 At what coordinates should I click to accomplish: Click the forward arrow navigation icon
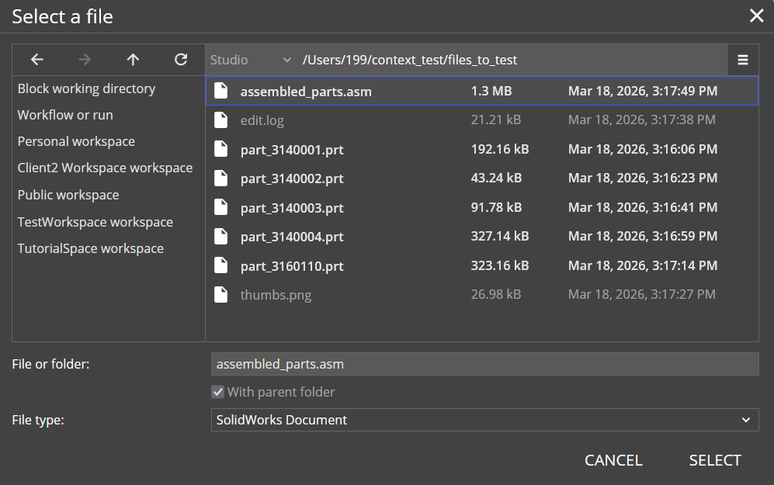pyautogui.click(x=85, y=60)
